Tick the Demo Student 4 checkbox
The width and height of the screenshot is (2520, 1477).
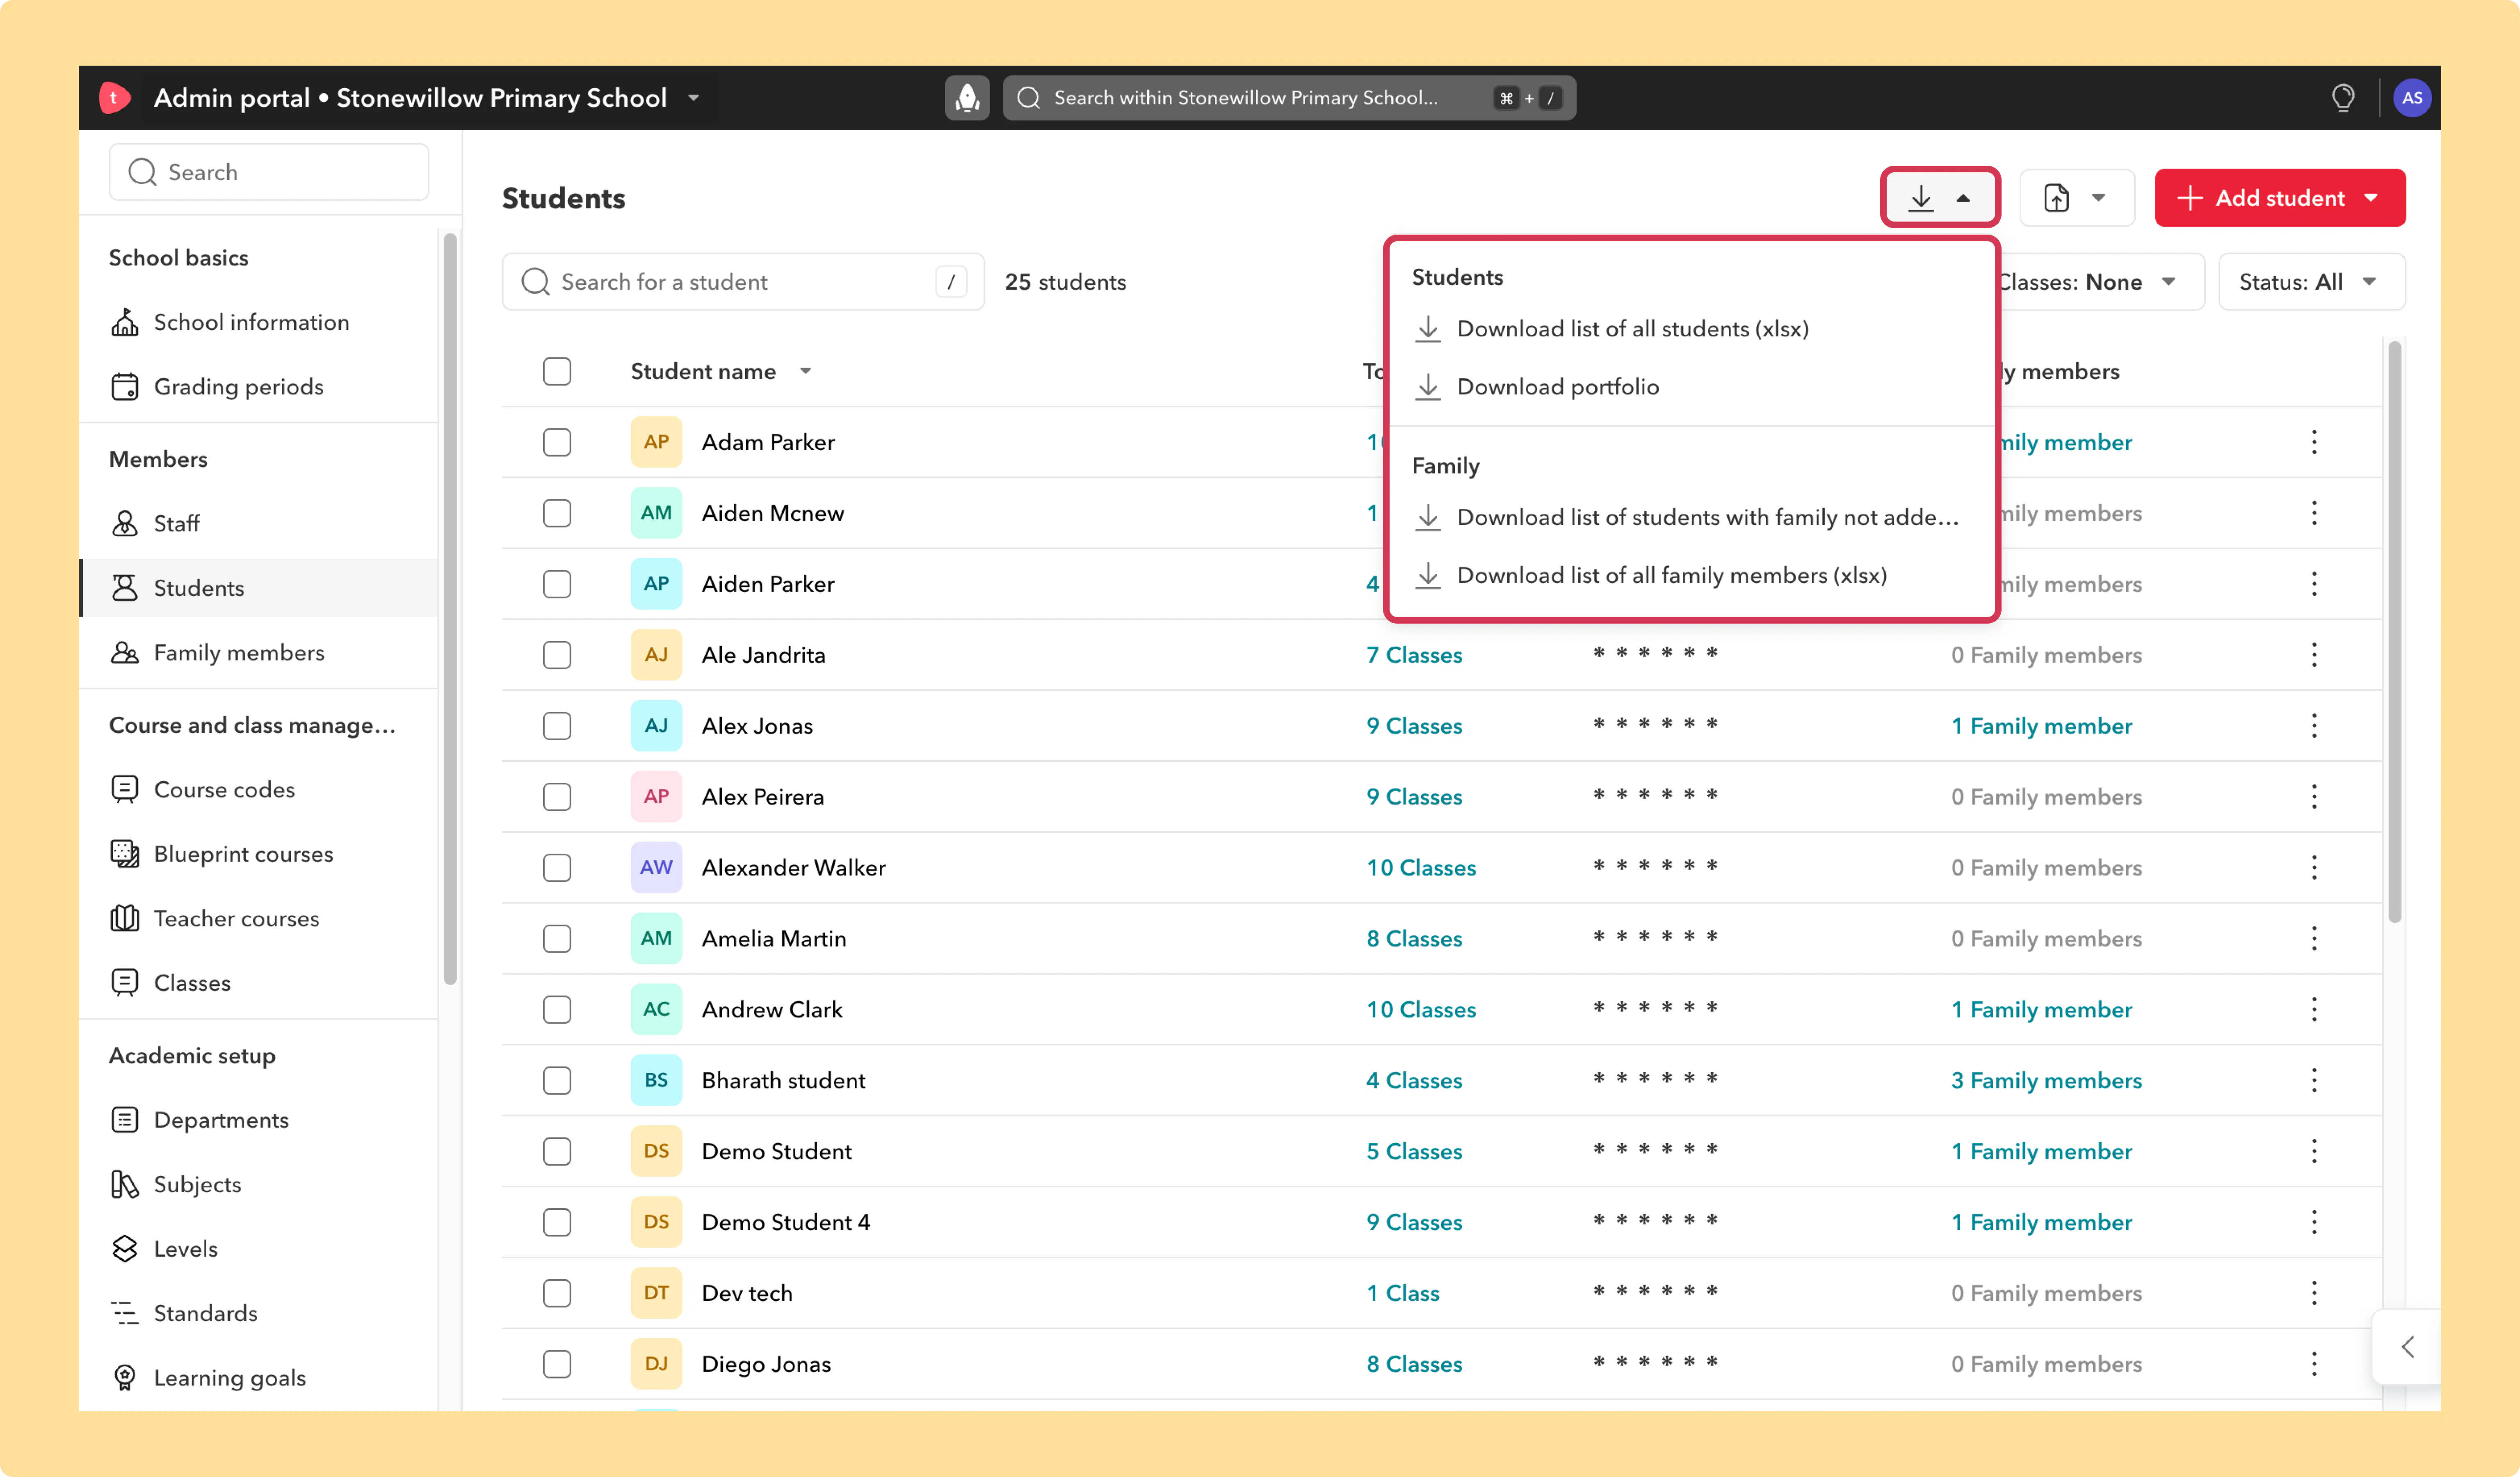pyautogui.click(x=557, y=1222)
